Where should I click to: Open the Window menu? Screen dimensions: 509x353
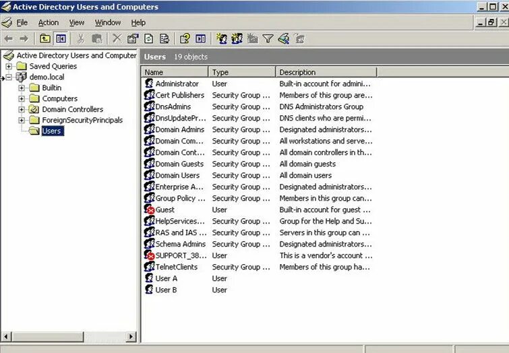108,23
